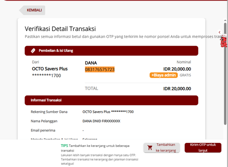Add transaction via Tambahkan ke keranjang

tap(161, 147)
